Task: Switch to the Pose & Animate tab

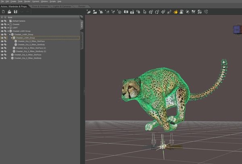Action: point(40,6)
